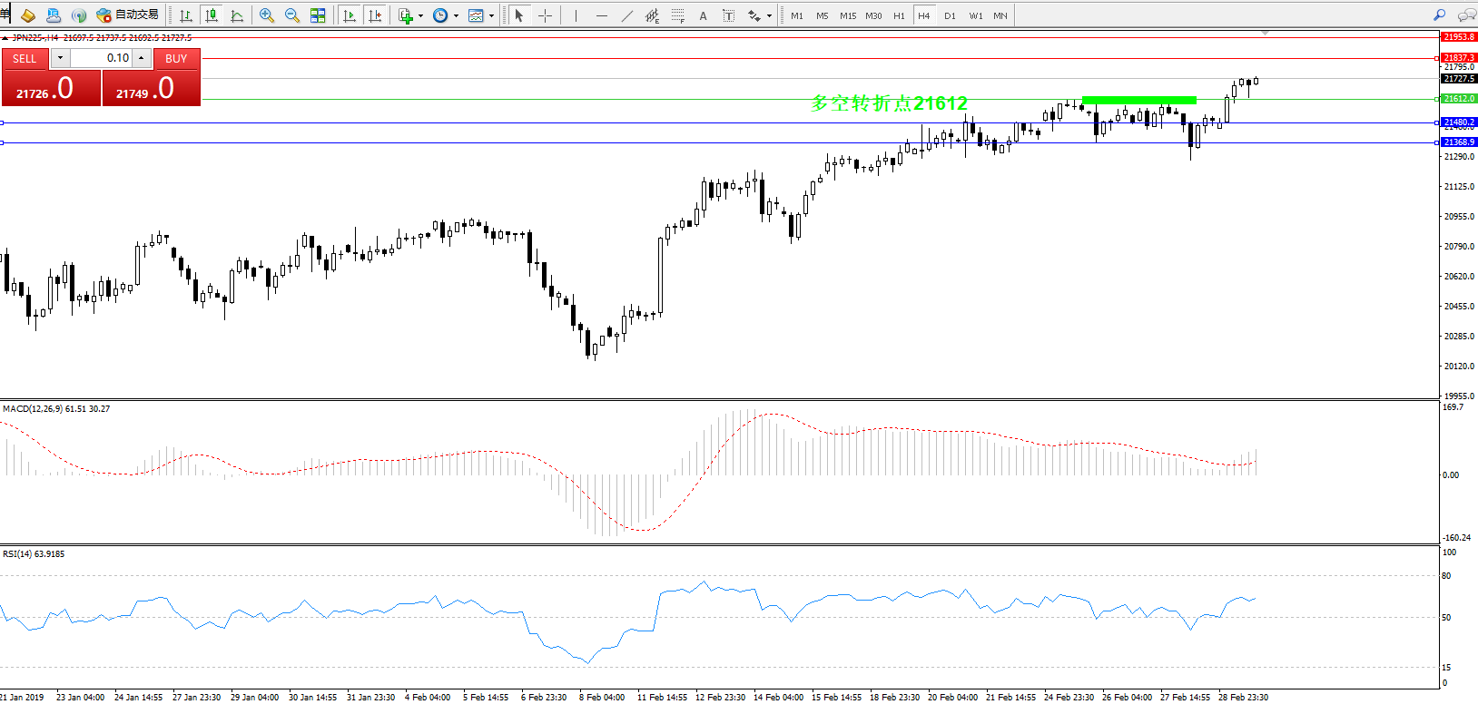Click the tile windows icon

click(318, 15)
